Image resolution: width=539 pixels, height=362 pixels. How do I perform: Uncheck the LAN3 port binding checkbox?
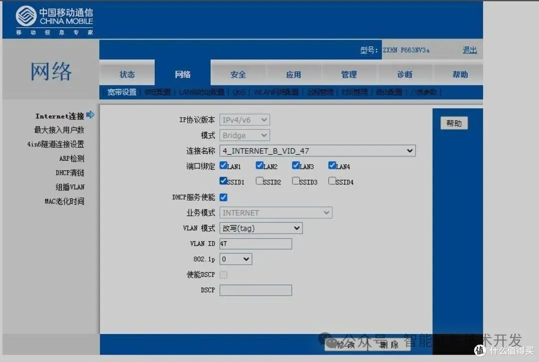[295, 165]
